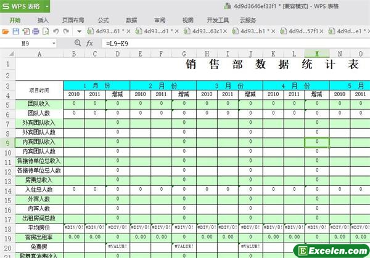This screenshot has height=258, width=370.
Task: Click the WPS 表格 green logo button
Action: pos(22,6)
